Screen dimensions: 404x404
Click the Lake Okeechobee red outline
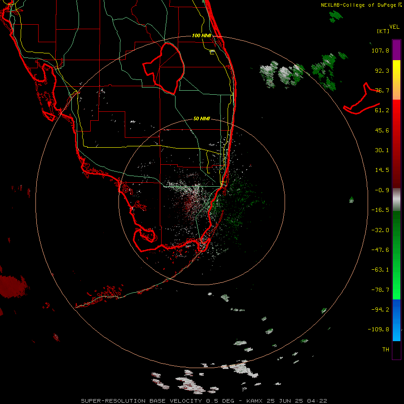(163, 68)
